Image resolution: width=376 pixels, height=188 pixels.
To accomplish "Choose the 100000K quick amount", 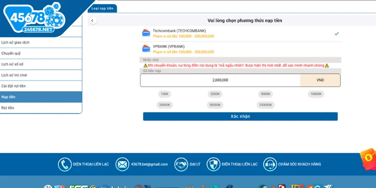I will coord(266,105).
